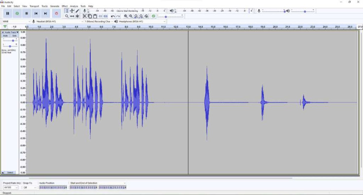
Task: Start recording with the red Record button
Action: [x=56, y=13]
